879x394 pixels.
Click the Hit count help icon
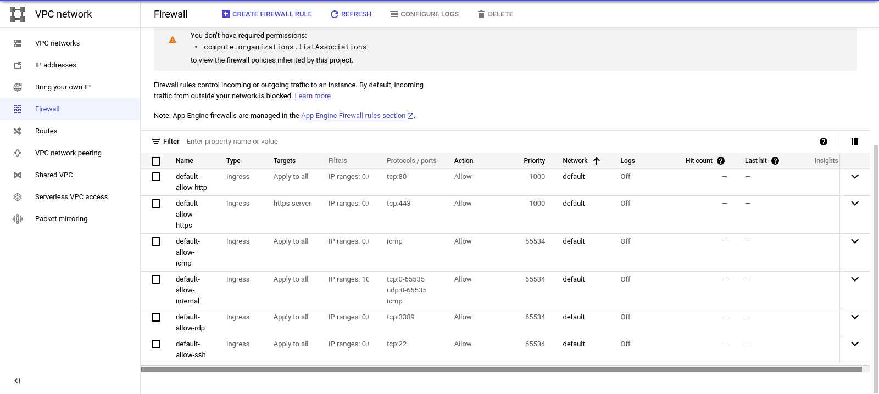(721, 161)
